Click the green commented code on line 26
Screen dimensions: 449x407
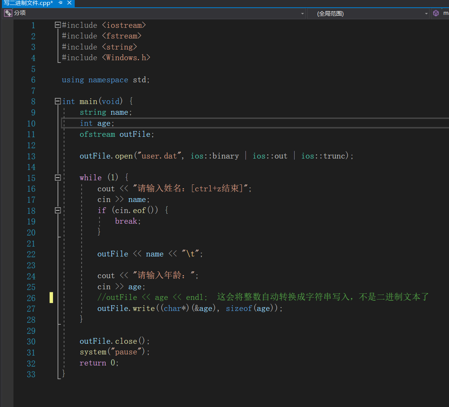tap(152, 298)
